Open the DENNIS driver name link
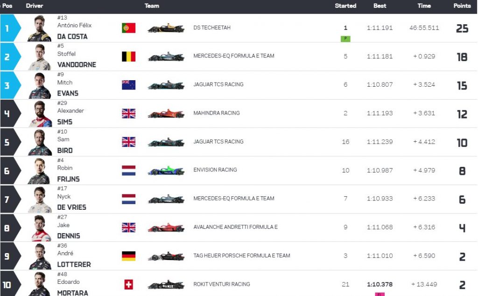 point(69,236)
